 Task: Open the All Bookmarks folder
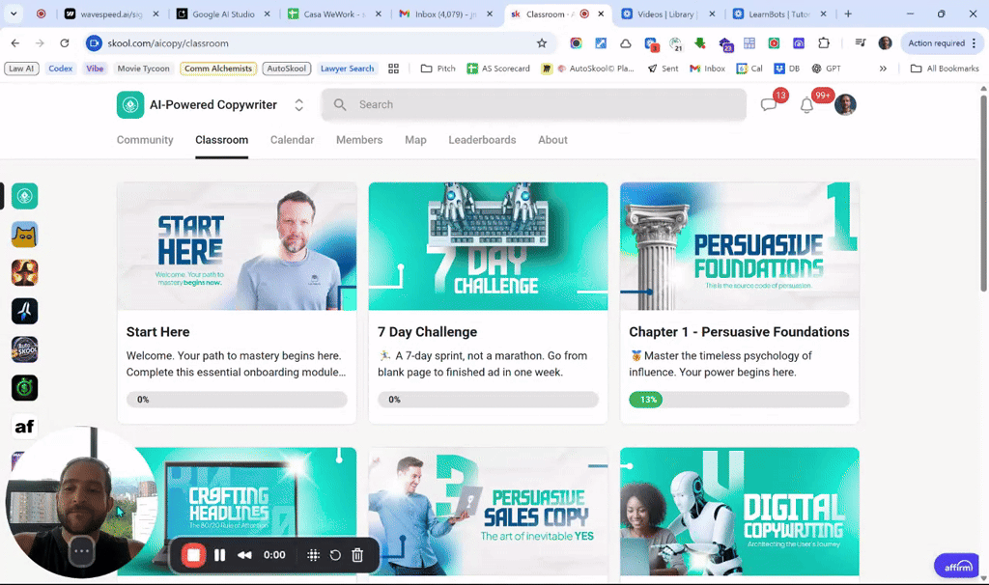coord(945,69)
